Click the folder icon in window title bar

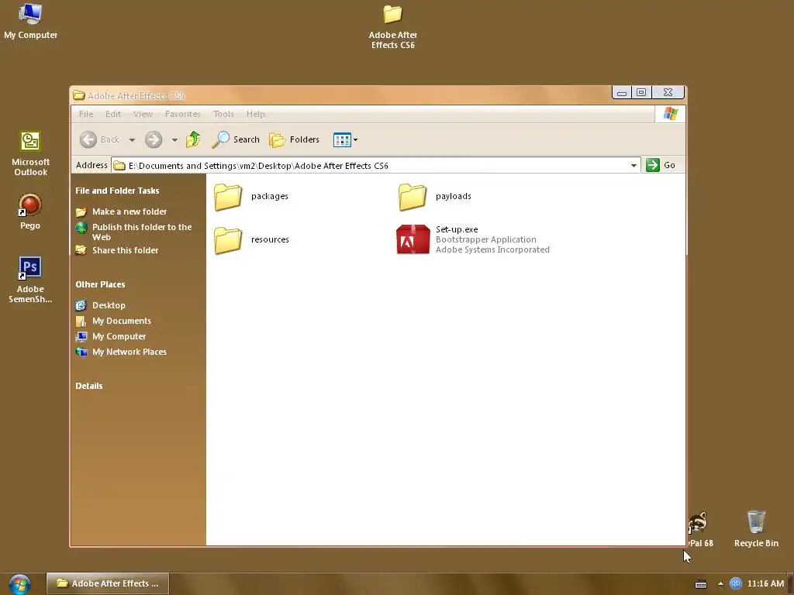click(x=79, y=95)
